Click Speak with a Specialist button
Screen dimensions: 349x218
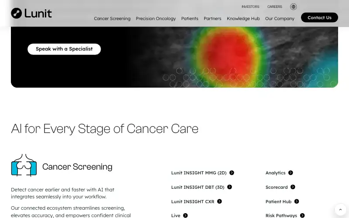coord(64,49)
